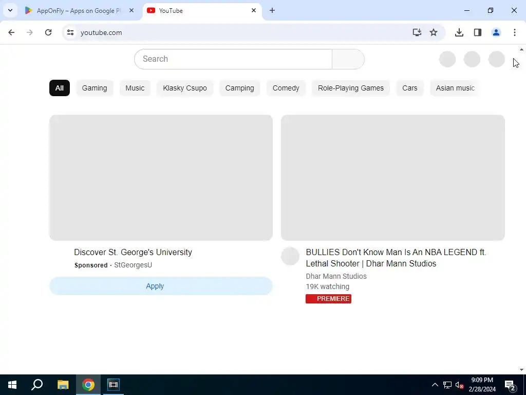Select the Cars filter chip

[409, 88]
